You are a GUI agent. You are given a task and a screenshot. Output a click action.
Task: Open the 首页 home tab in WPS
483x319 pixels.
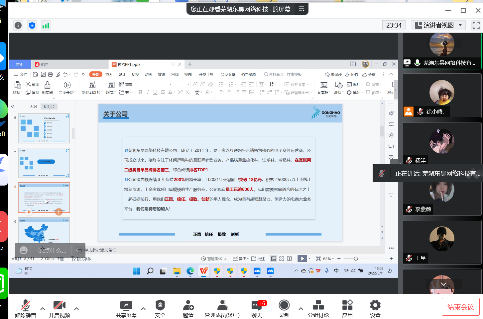pyautogui.click(x=20, y=64)
